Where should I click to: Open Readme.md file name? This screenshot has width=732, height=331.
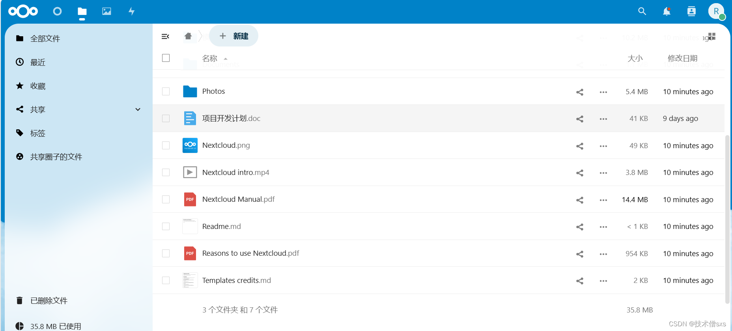click(221, 226)
